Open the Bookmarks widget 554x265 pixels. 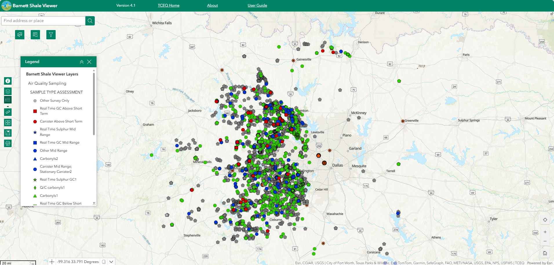[x=8, y=133]
